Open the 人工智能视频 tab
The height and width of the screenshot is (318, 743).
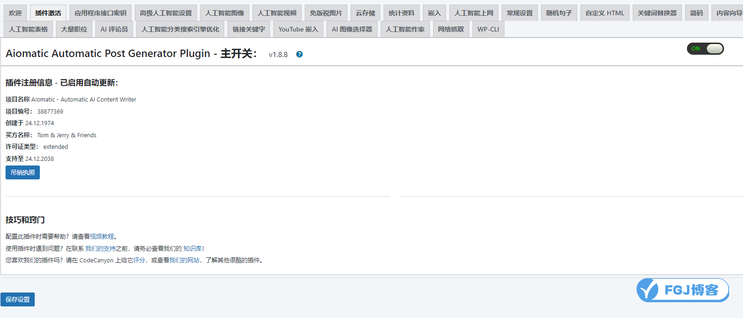coord(277,13)
